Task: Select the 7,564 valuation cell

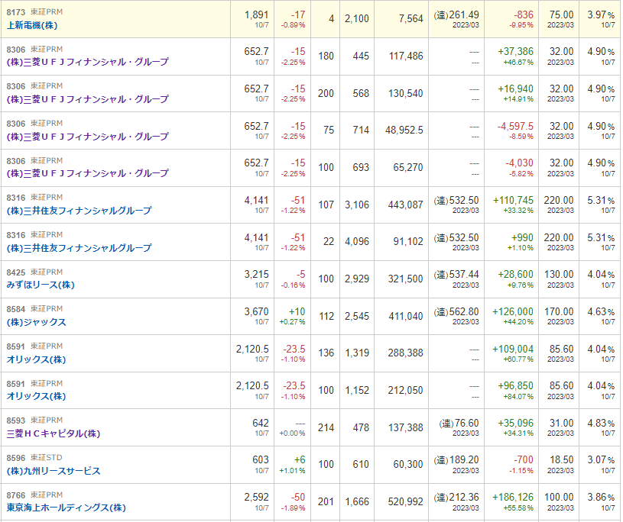Action: (x=410, y=18)
